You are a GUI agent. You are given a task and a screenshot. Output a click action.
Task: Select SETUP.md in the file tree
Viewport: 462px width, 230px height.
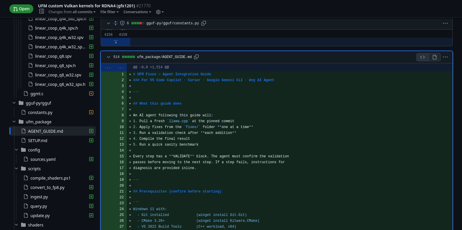click(37, 141)
